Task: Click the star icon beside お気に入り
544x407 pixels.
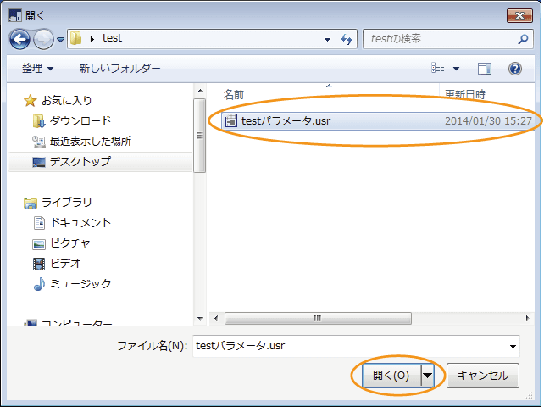Action: pyautogui.click(x=31, y=101)
